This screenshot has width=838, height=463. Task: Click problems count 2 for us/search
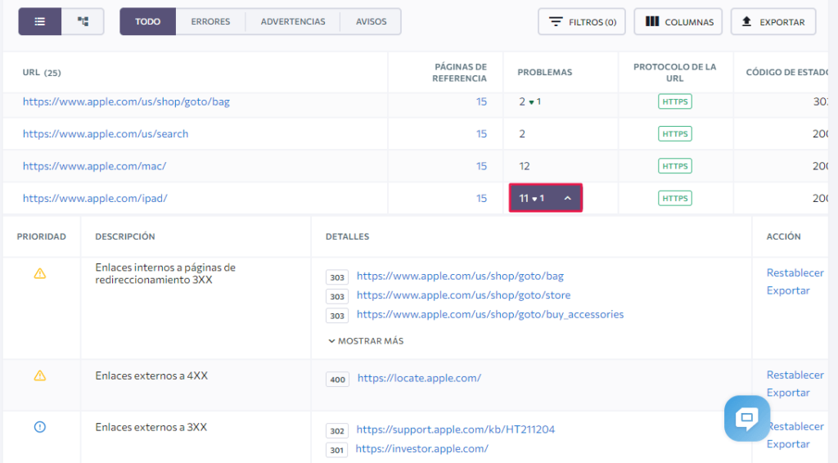tap(522, 133)
